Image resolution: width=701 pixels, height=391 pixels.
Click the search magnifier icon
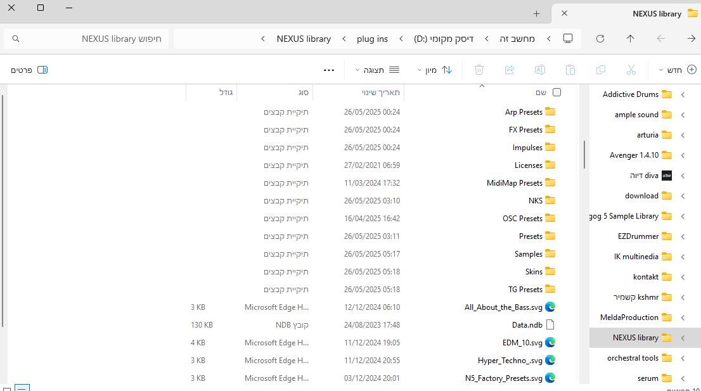pos(16,39)
